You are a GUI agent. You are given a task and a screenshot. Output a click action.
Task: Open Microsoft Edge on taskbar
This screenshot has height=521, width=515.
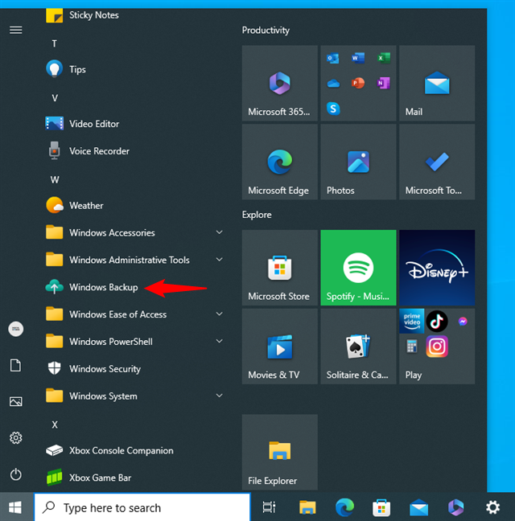[344, 507]
